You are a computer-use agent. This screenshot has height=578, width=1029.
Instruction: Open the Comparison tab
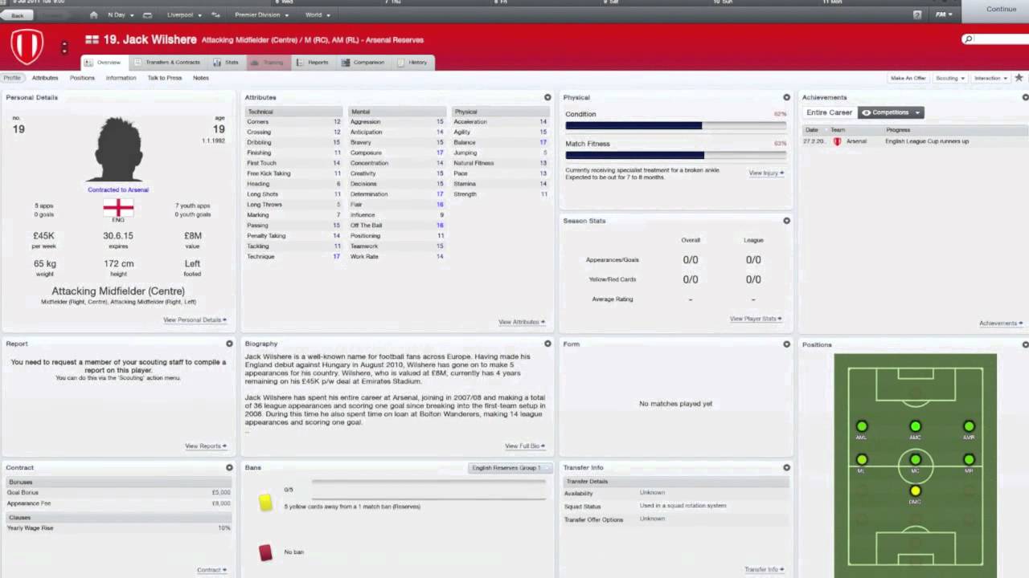[x=363, y=62]
